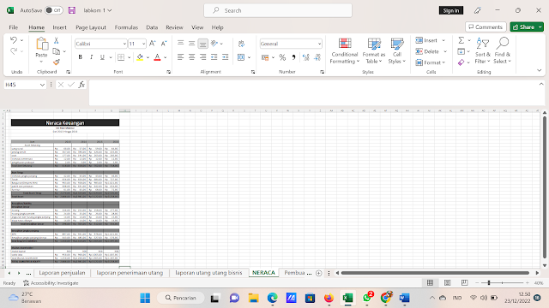The width and height of the screenshot is (549, 308).
Task: Open Format as Table gallery
Action: pos(374,51)
